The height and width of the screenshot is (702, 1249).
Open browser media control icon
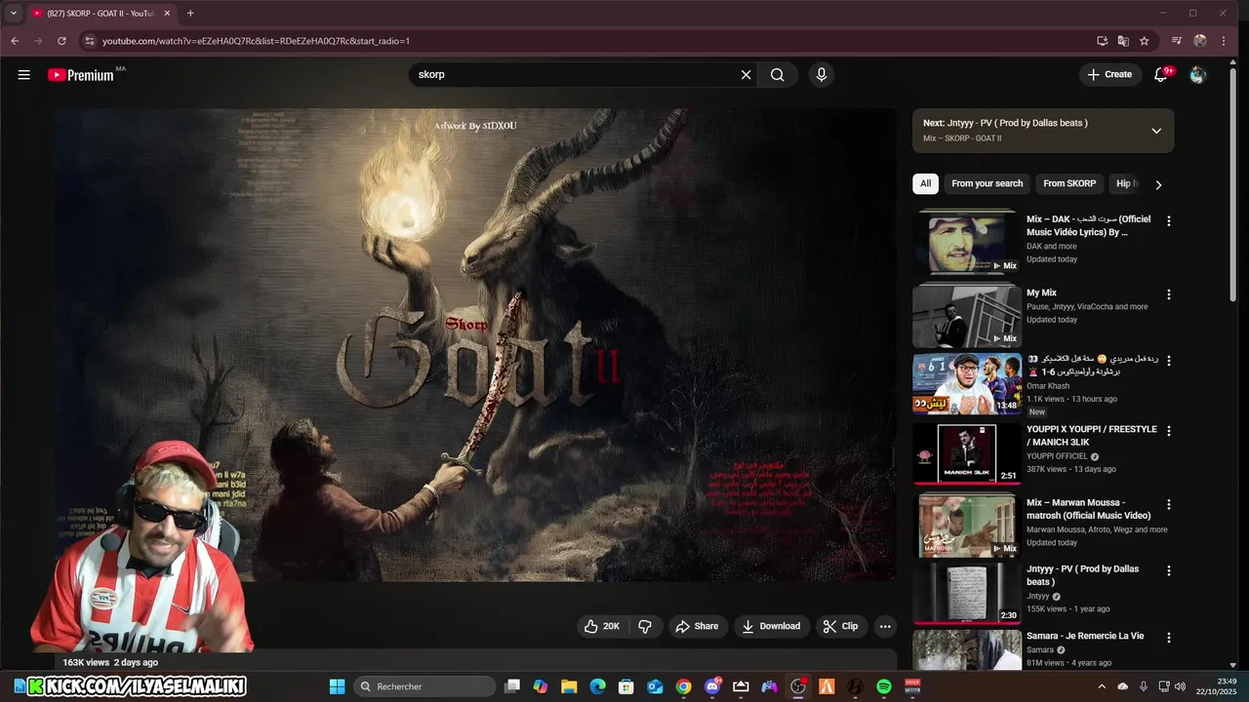click(x=1178, y=41)
